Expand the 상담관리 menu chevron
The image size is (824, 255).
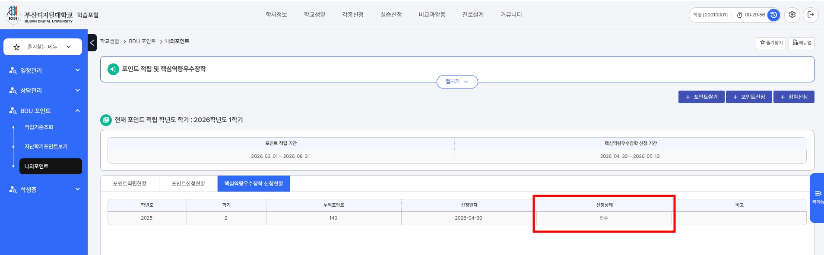[x=77, y=90]
